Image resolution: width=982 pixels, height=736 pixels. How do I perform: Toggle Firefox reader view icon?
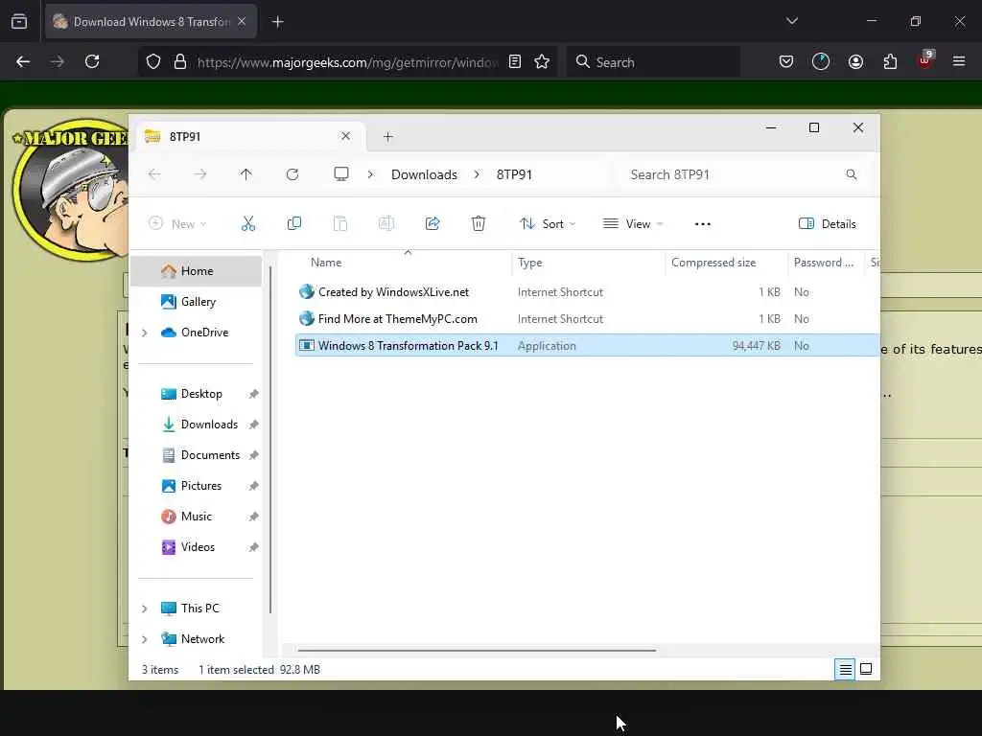pyautogui.click(x=515, y=61)
